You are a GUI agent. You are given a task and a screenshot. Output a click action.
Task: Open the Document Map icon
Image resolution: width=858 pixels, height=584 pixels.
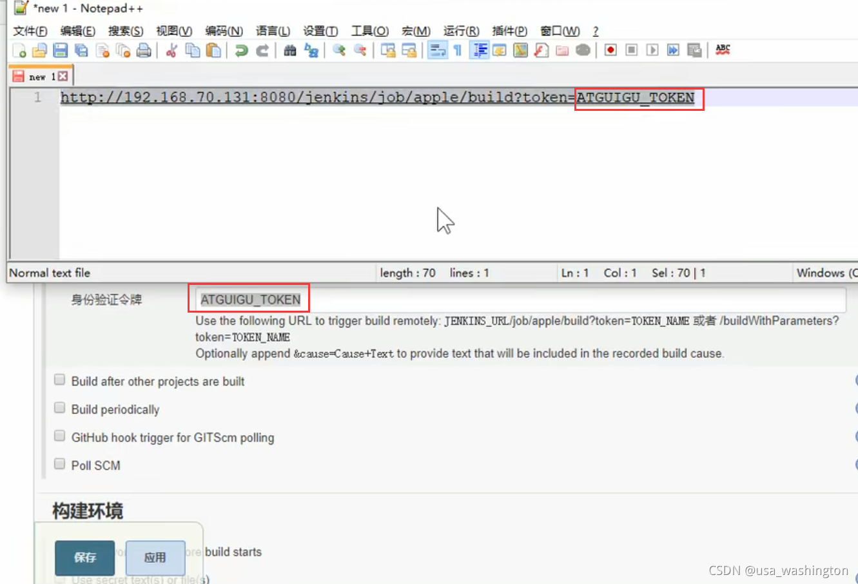pos(520,50)
